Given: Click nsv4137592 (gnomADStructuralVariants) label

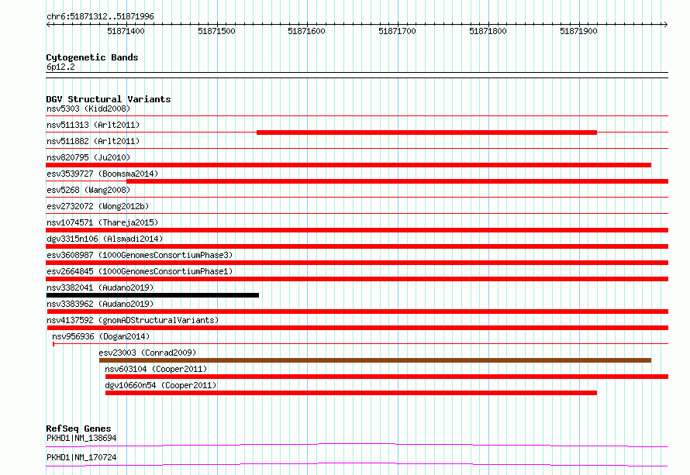Looking at the screenshot, I should tap(133, 320).
